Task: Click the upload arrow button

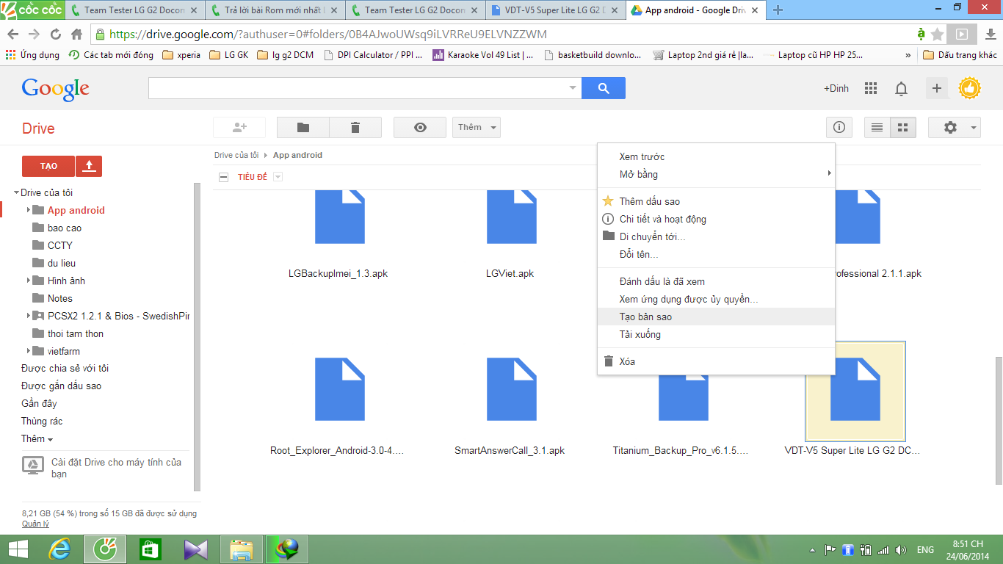Action: tap(90, 166)
